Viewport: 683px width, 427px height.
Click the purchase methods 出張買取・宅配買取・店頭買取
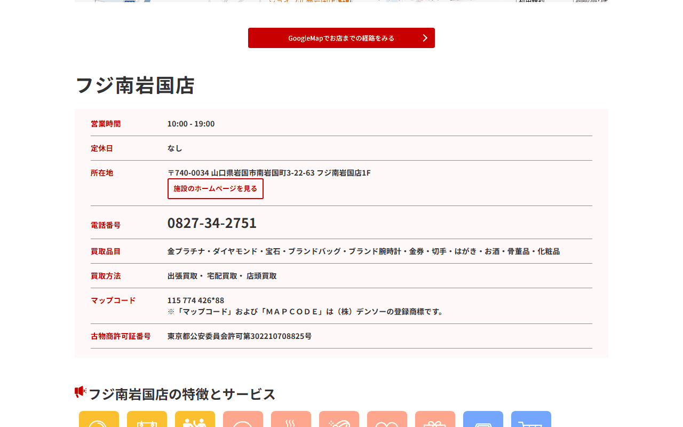point(222,276)
